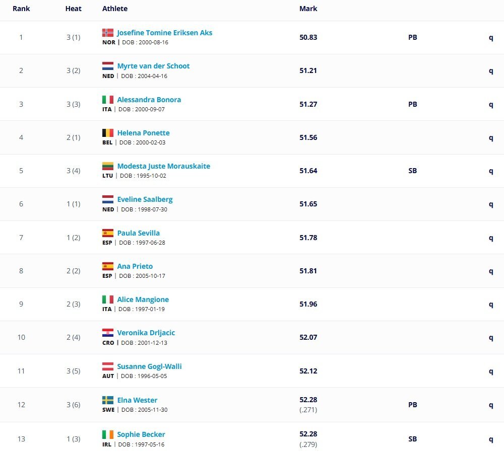Sort results by Rank column header
504x452 pixels.
coord(21,9)
